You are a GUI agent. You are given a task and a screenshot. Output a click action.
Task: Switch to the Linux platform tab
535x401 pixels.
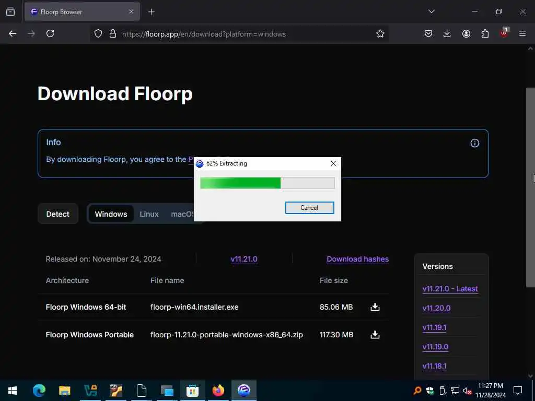coord(149,214)
